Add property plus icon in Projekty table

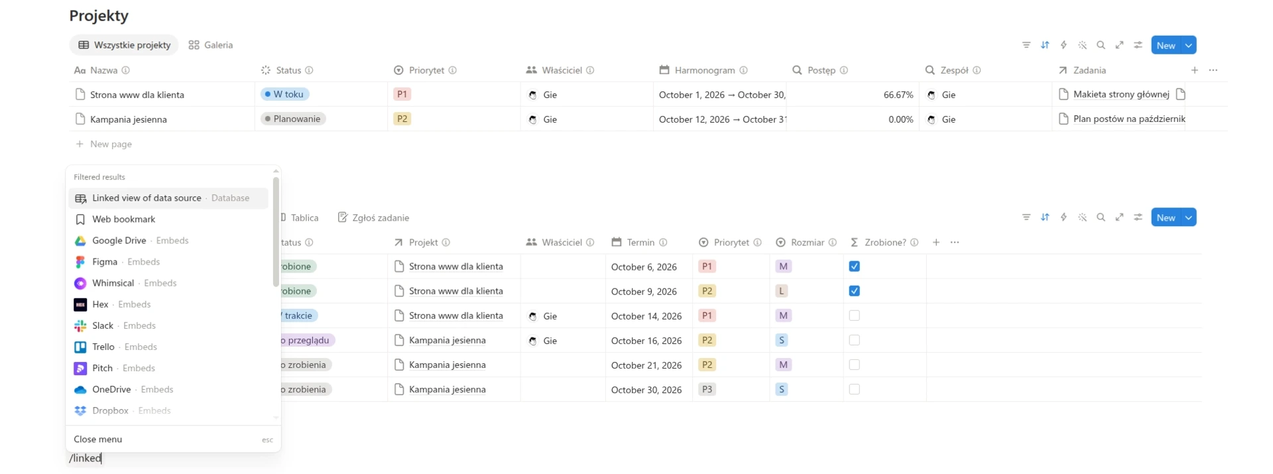(1194, 70)
